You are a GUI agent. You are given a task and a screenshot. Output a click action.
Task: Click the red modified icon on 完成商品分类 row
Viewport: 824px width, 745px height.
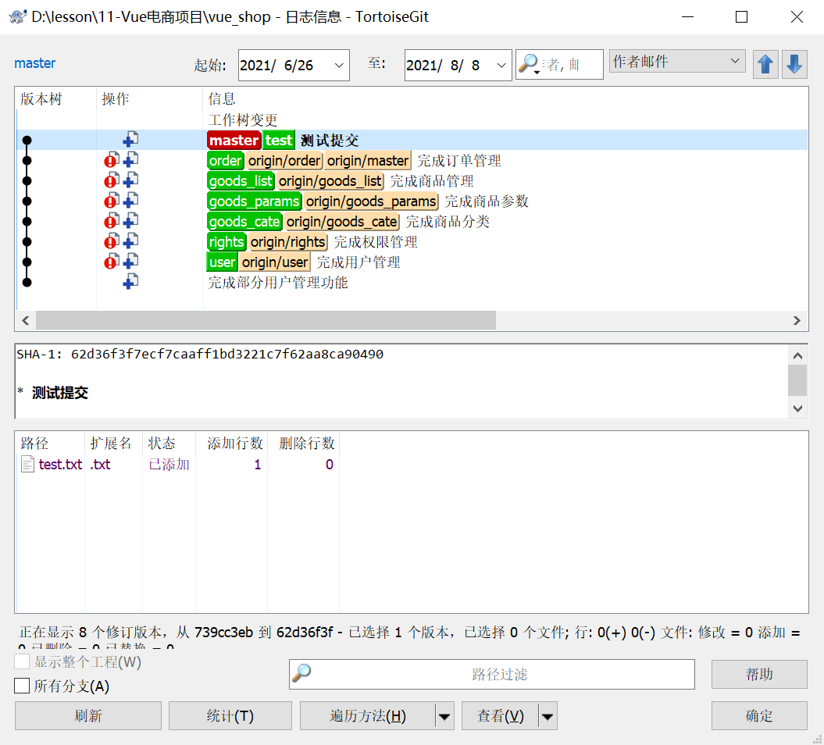point(112,221)
